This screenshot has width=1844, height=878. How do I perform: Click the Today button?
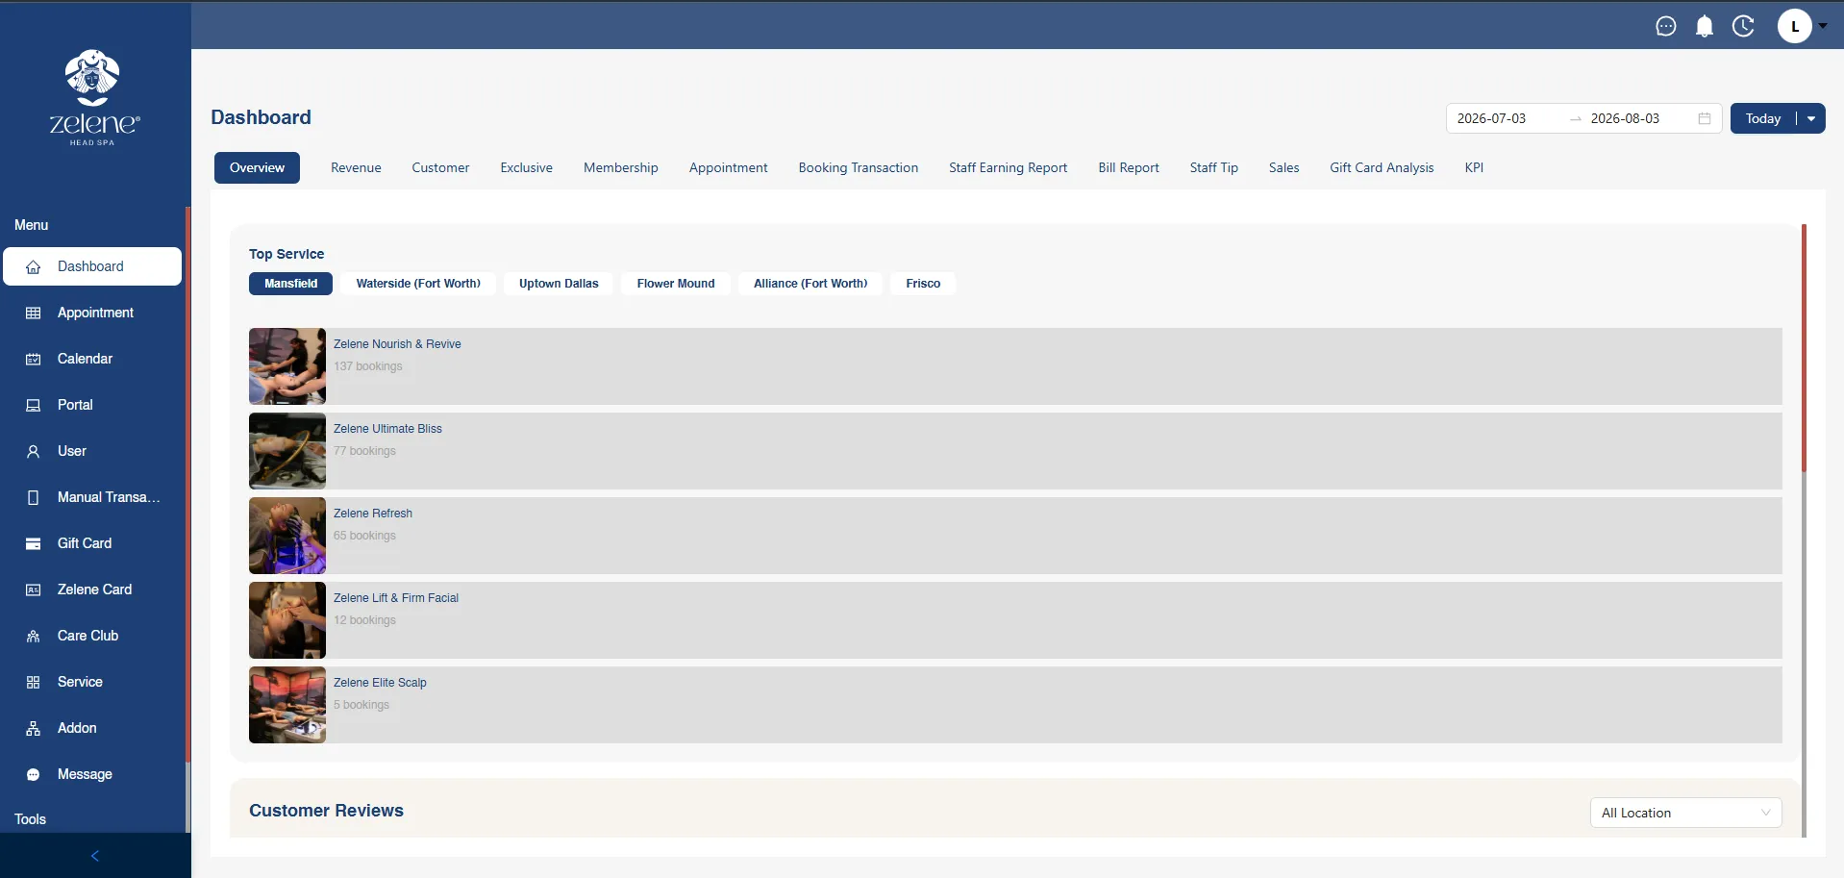[1763, 118]
